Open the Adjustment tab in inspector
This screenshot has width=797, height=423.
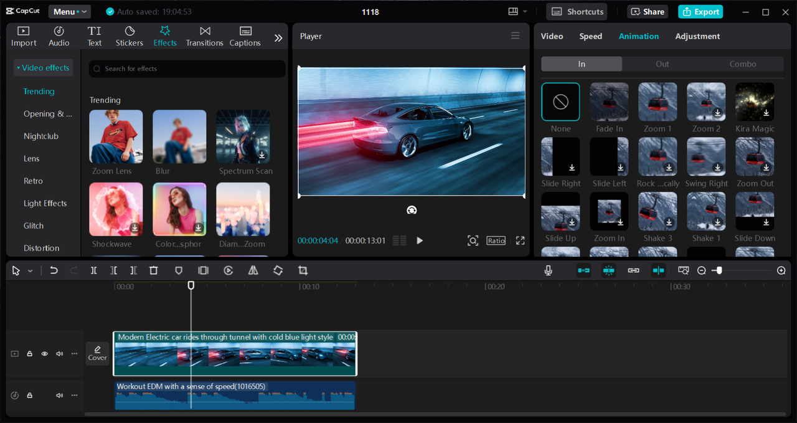pyautogui.click(x=697, y=36)
